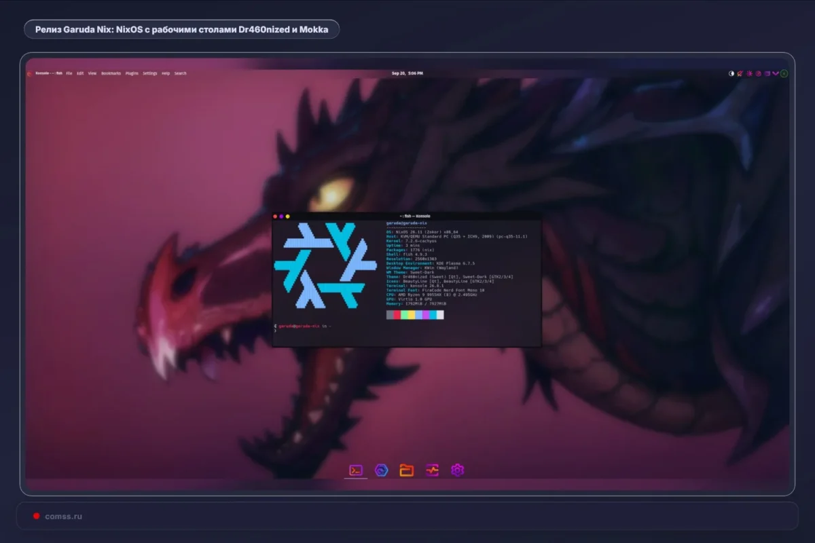Open the Bookmarks menu
This screenshot has width=815, height=543.
[x=111, y=73]
